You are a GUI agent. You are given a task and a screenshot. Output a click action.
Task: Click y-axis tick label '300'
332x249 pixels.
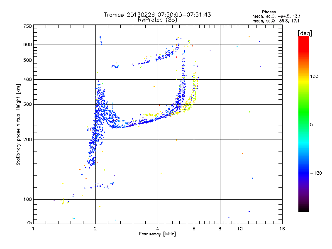click(28, 104)
